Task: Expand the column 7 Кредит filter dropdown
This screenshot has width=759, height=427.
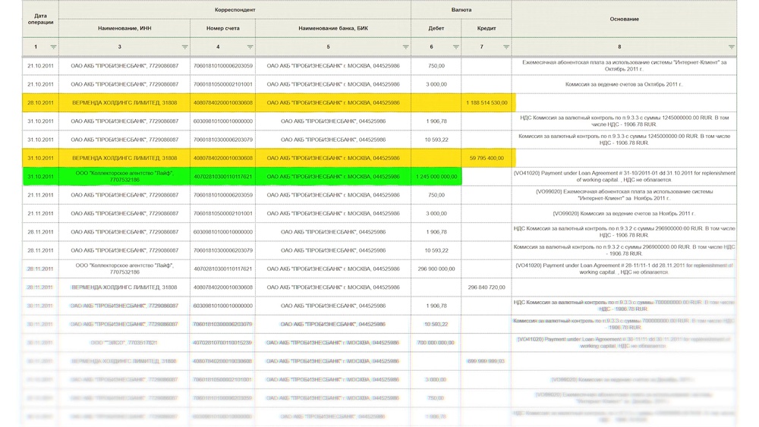Action: (x=505, y=47)
